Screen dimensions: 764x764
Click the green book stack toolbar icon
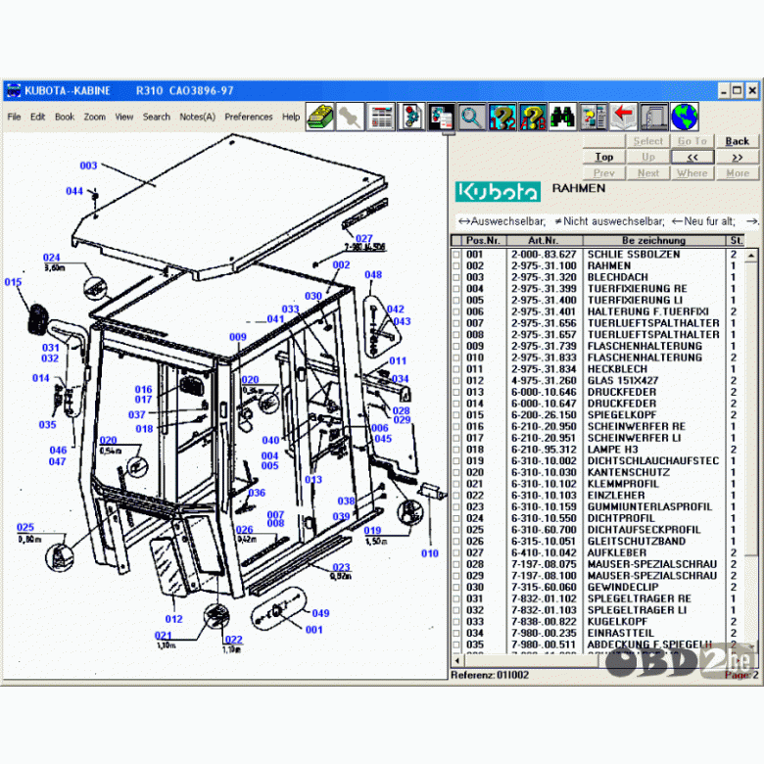(320, 117)
